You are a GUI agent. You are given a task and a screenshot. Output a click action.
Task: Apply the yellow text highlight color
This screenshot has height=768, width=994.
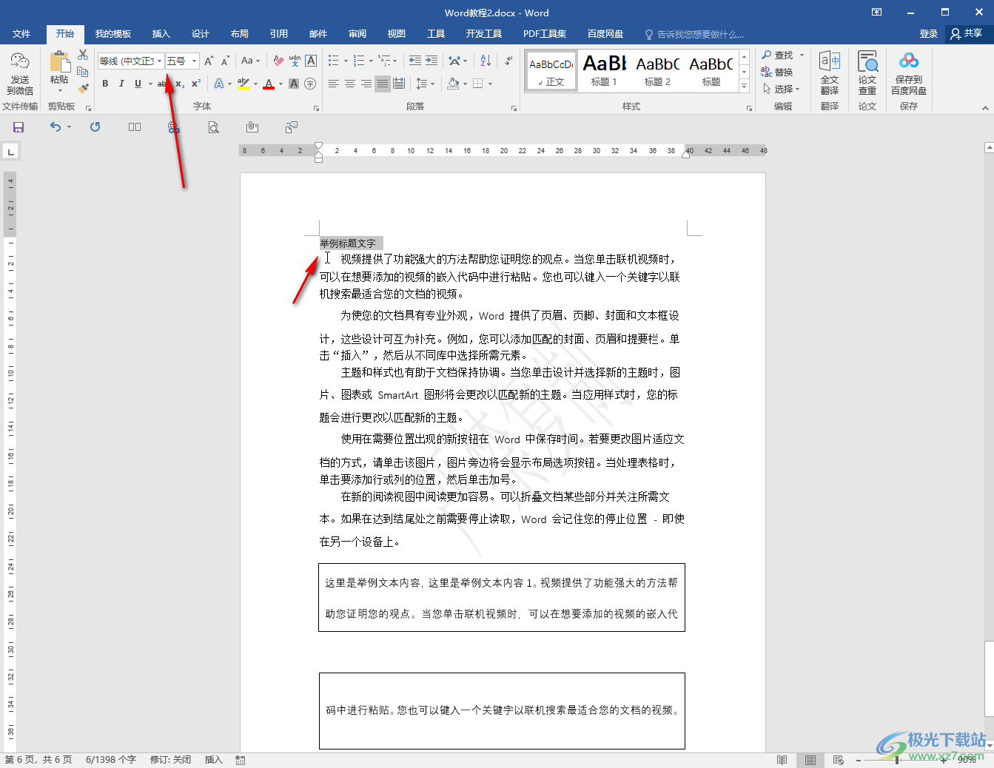pos(244,84)
